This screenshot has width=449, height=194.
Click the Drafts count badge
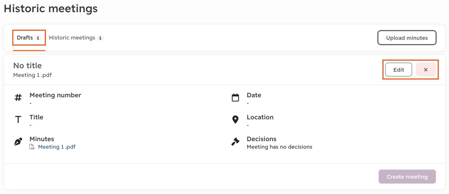(38, 38)
